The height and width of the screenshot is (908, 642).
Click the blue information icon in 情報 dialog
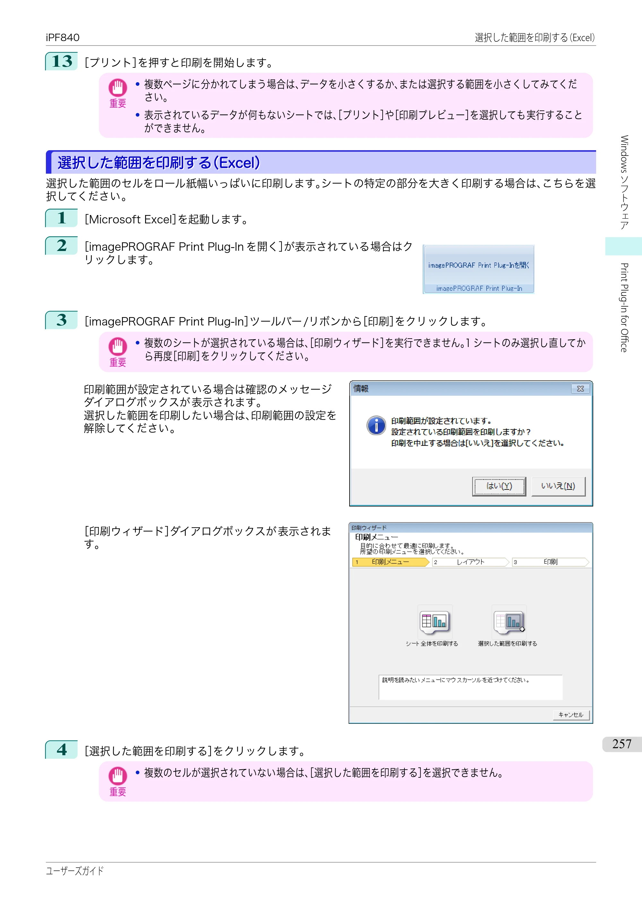(376, 426)
